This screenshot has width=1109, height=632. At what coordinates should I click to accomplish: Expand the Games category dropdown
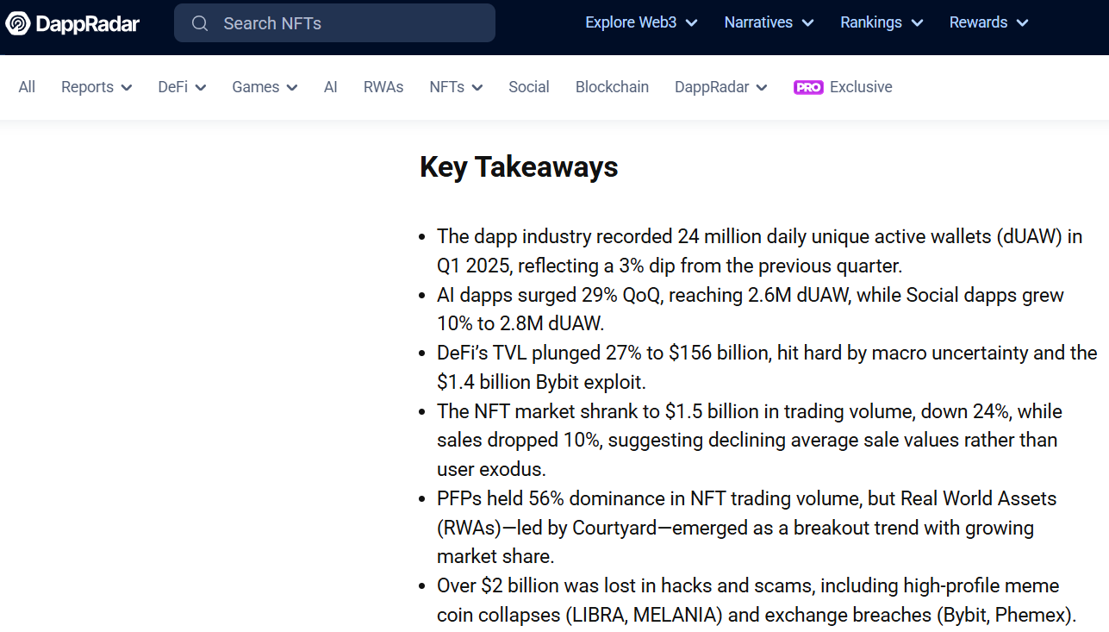[265, 87]
